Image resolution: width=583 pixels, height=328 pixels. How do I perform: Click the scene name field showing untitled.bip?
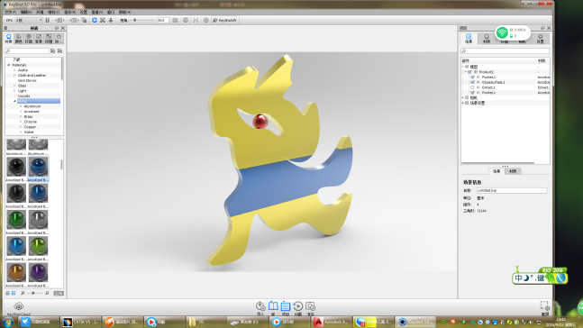pyautogui.click(x=512, y=190)
